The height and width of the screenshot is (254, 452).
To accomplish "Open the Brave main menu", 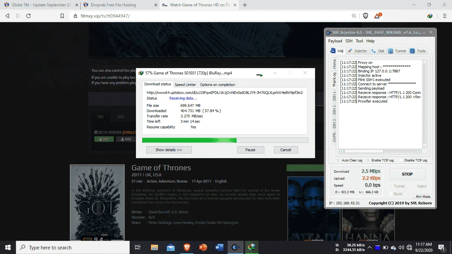I will tap(445, 16).
